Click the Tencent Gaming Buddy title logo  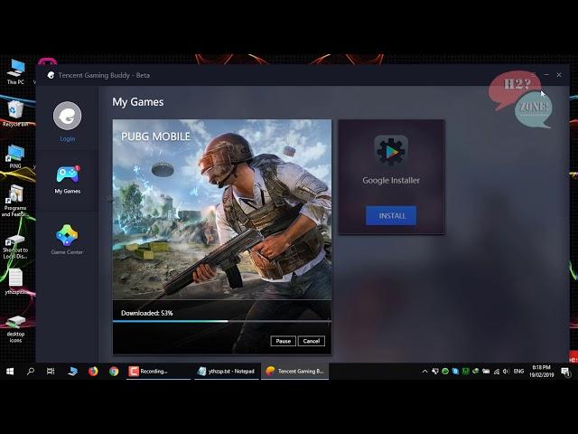point(51,75)
